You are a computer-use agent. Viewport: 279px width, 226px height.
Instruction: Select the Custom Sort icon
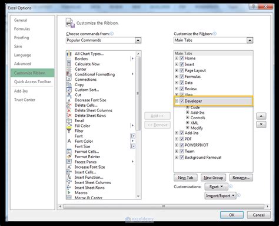[x=69, y=90]
